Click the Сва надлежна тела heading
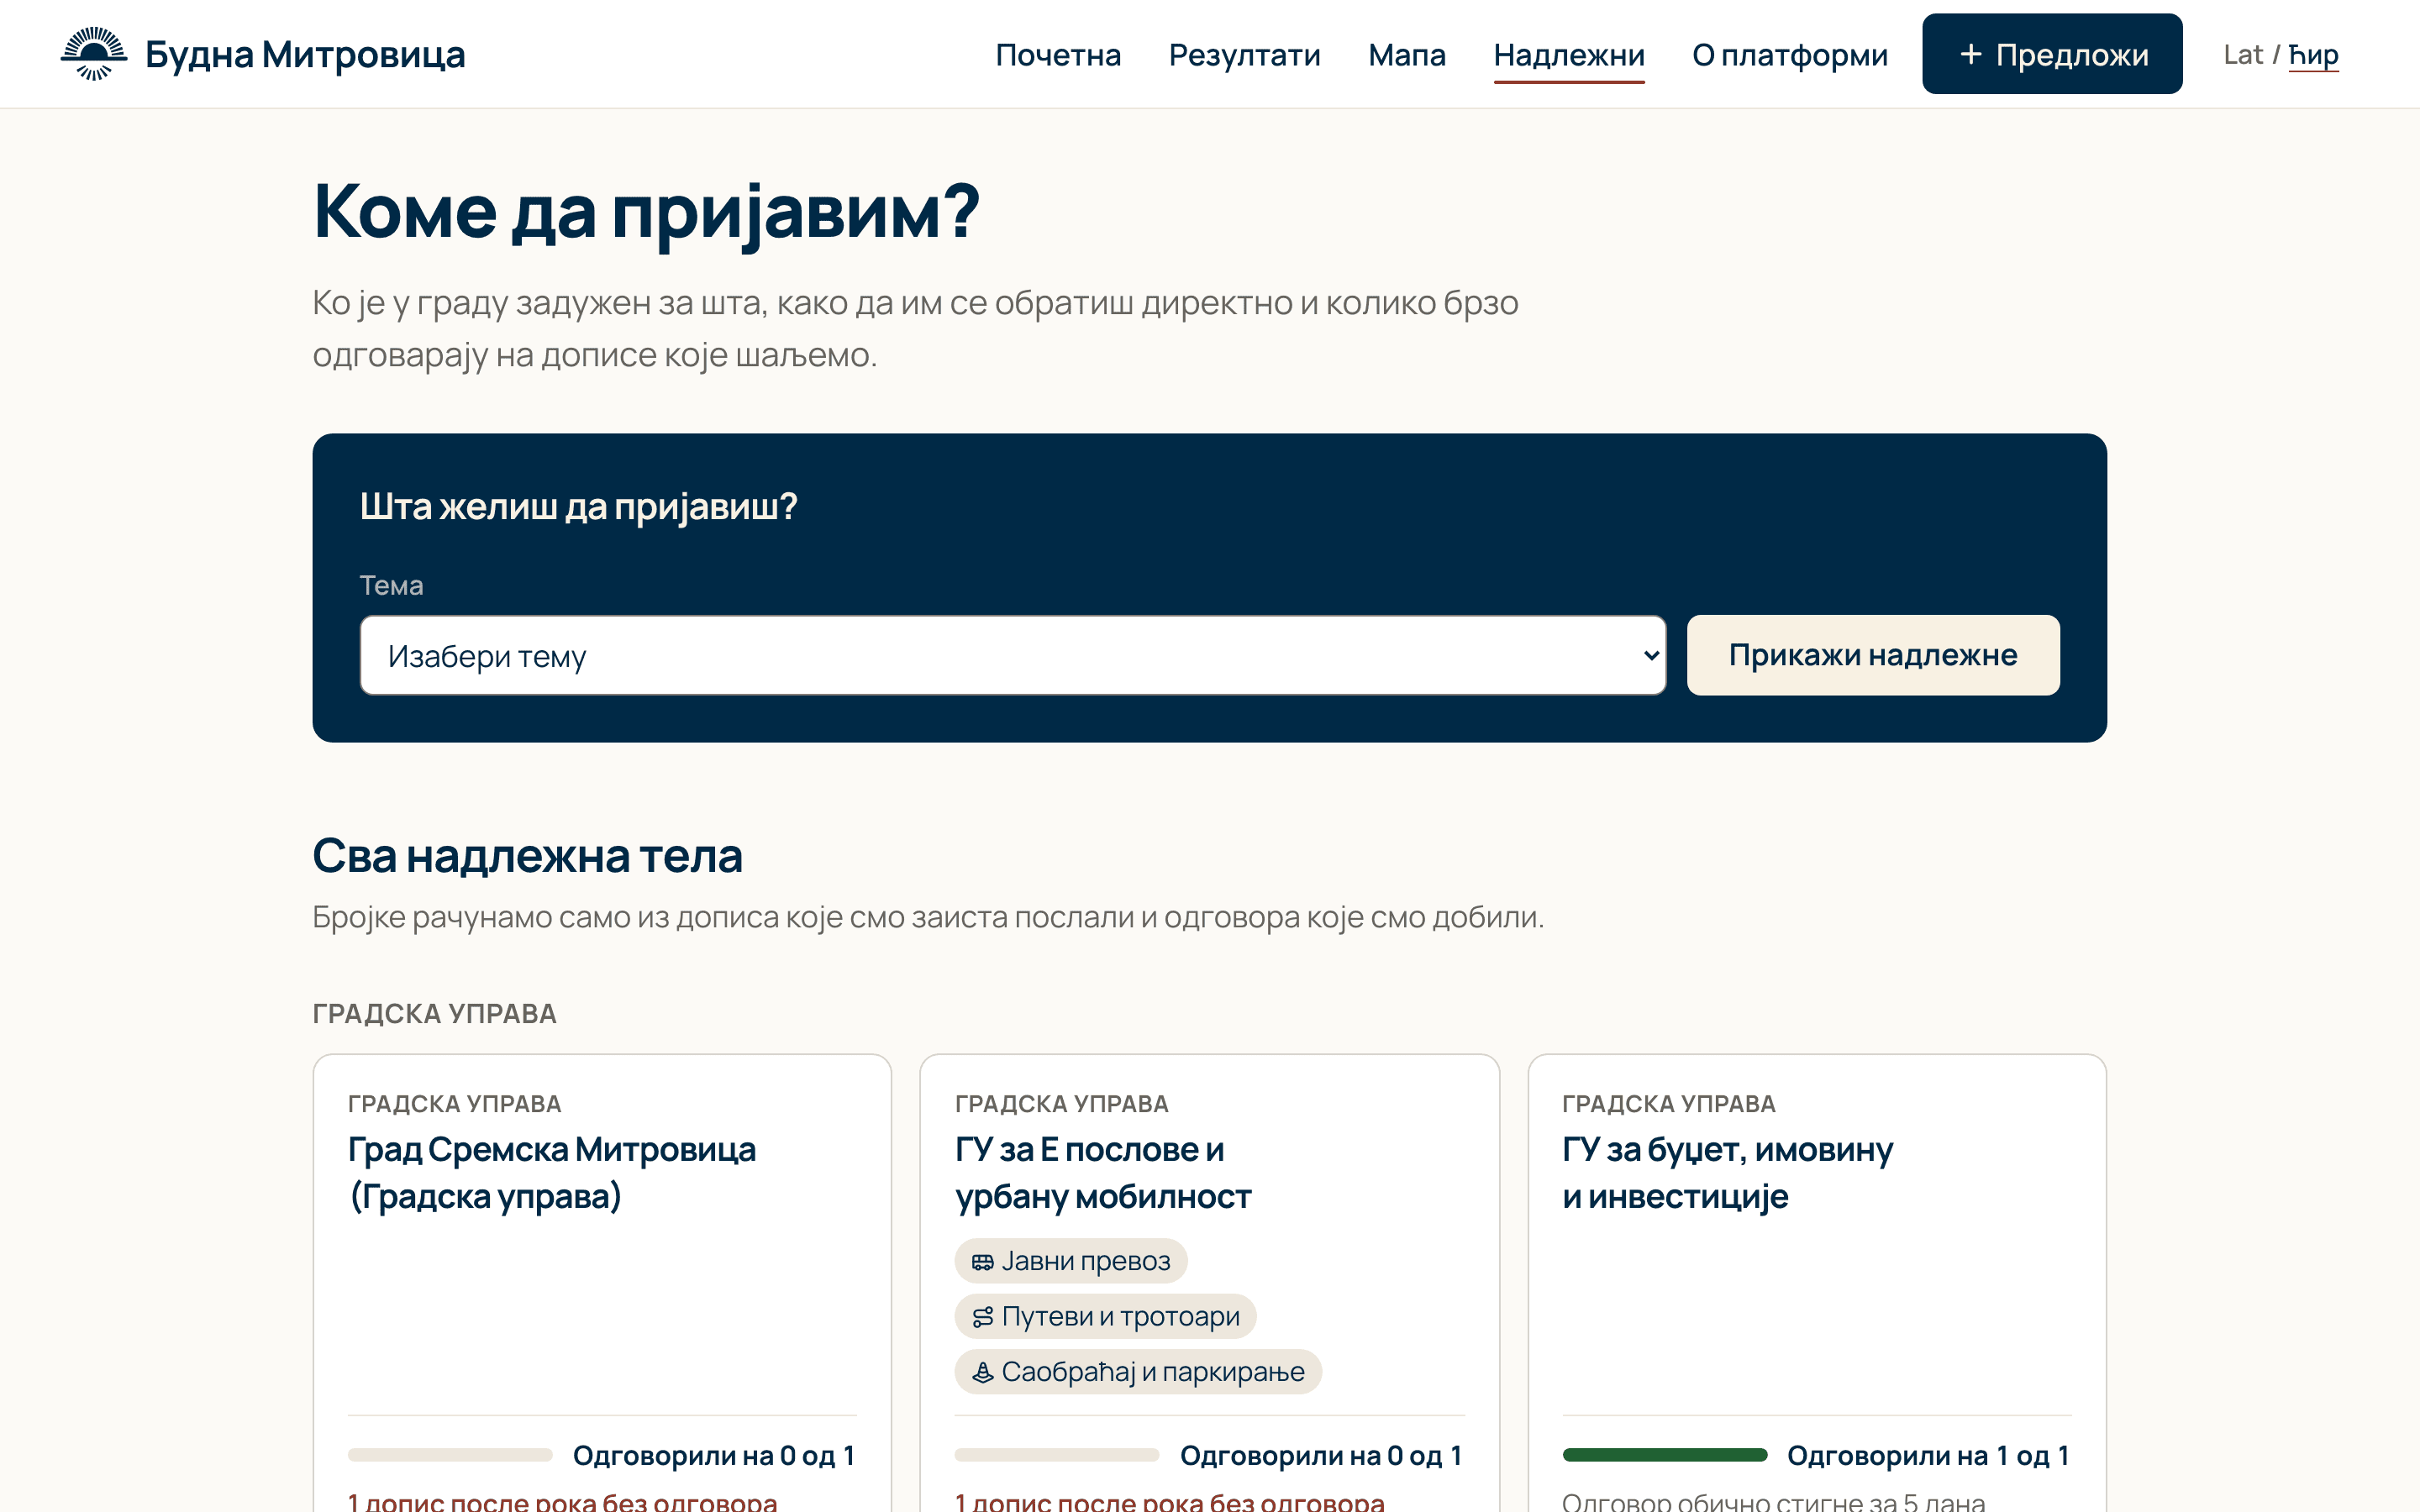The image size is (2420, 1512). (x=527, y=856)
